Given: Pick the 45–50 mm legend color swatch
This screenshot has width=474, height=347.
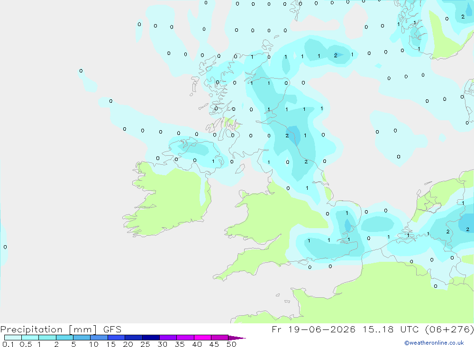Looking at the screenshot, I should pos(219,338).
